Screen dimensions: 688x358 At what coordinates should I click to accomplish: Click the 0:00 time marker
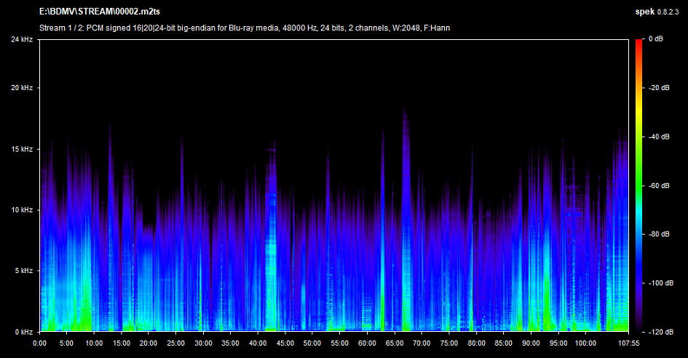coord(40,343)
